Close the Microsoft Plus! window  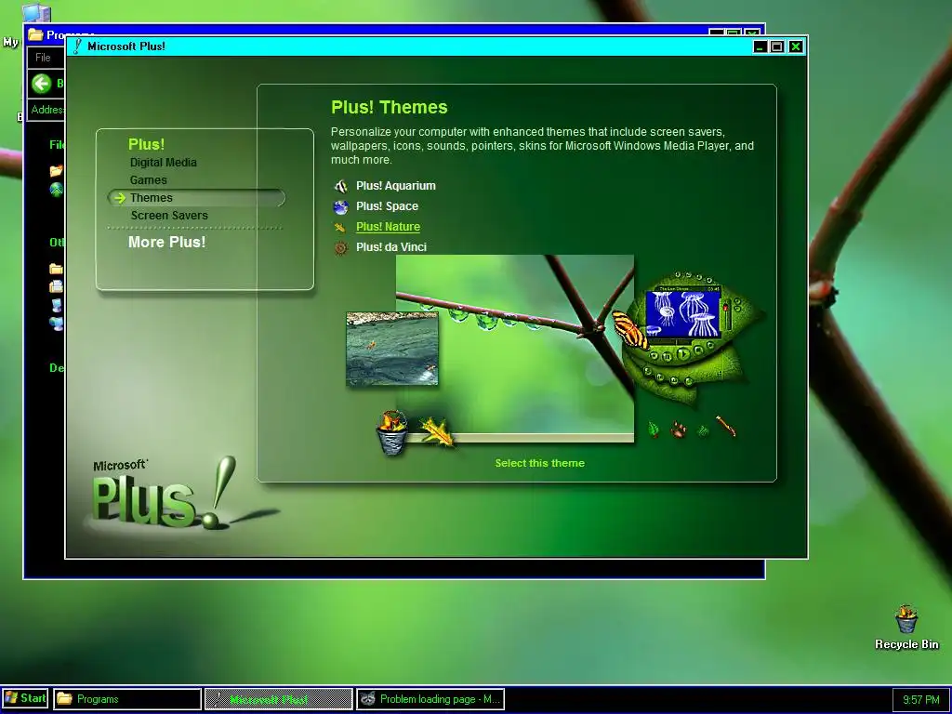coord(796,46)
